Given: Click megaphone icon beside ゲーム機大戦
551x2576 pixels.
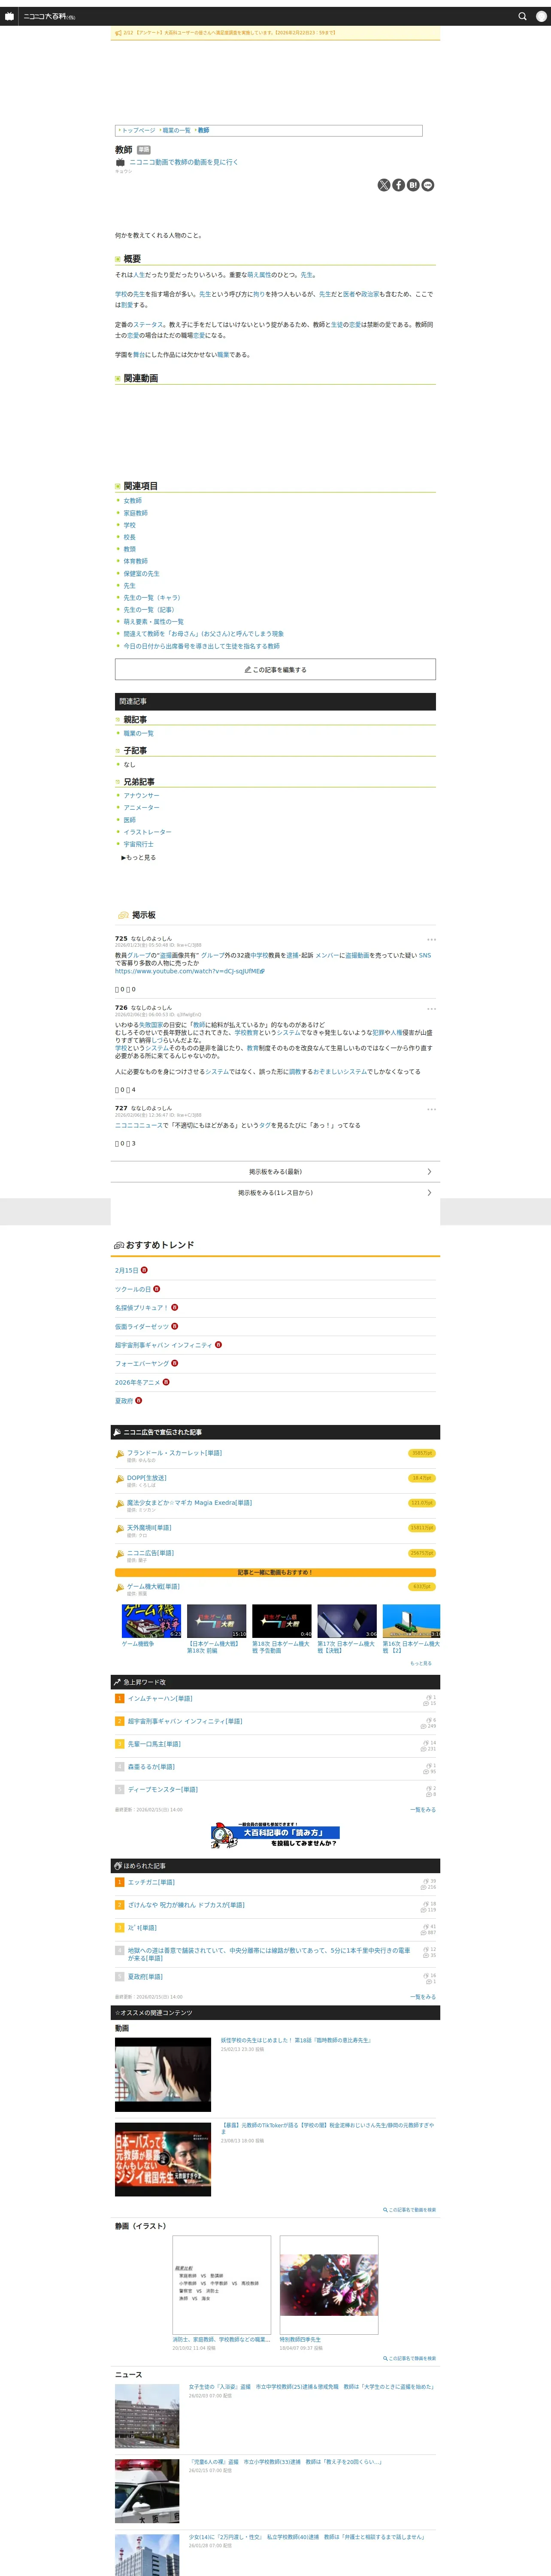Looking at the screenshot, I should point(120,1587).
